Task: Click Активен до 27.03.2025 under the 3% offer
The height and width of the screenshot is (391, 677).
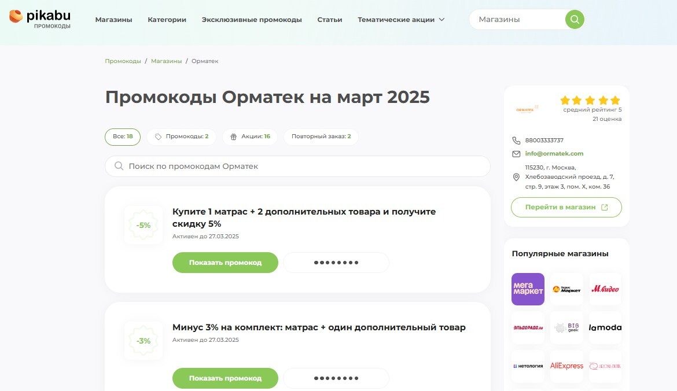Action: point(205,340)
